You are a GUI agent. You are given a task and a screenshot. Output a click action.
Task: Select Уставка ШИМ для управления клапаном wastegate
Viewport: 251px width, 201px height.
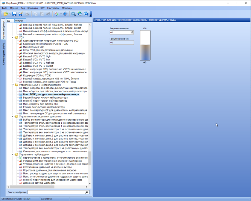pos(53,161)
